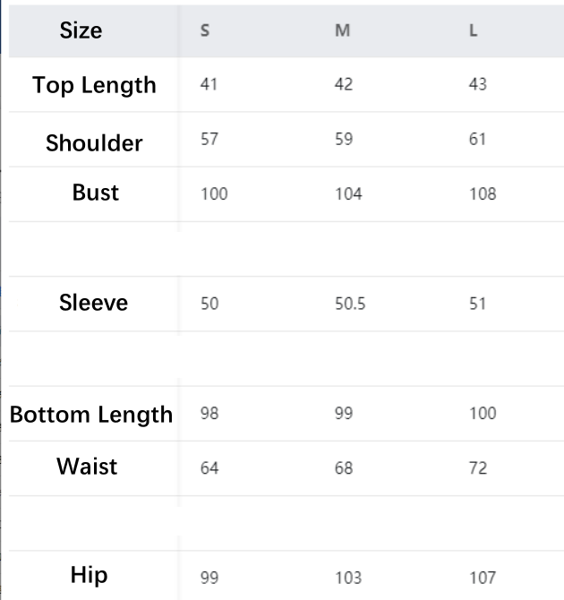
Task: Select Sleeve value 50.5 for M
Action: (x=350, y=304)
